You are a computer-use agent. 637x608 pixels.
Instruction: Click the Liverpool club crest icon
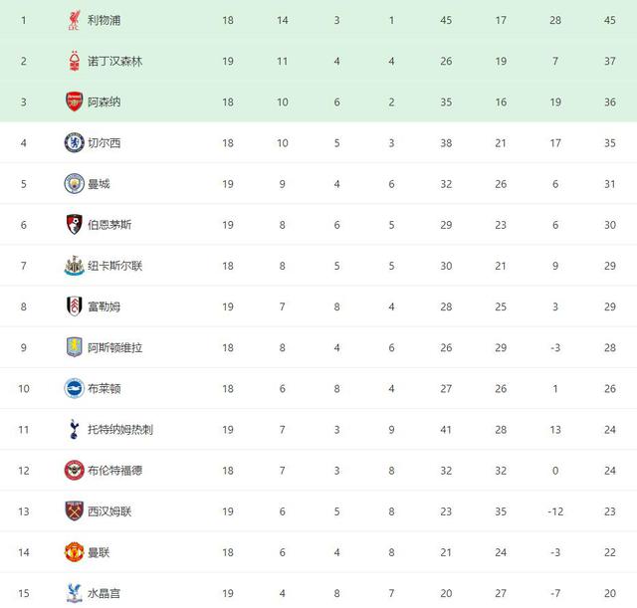pyautogui.click(x=74, y=20)
